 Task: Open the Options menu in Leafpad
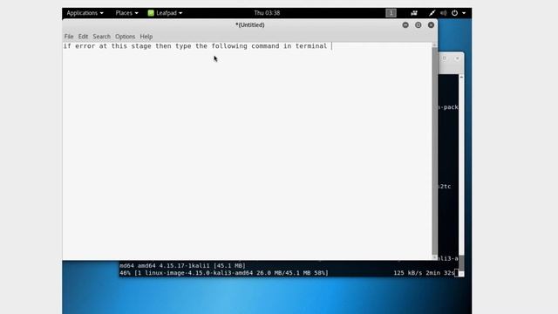point(125,37)
